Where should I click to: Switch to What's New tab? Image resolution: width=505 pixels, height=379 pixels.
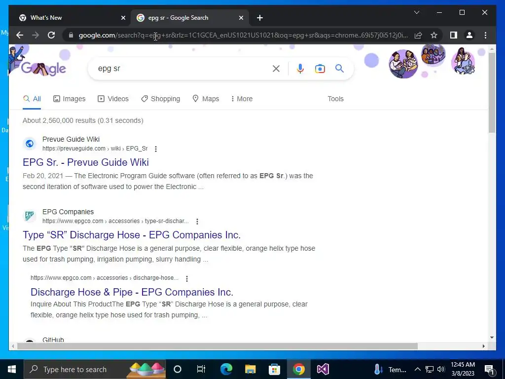tap(71, 18)
